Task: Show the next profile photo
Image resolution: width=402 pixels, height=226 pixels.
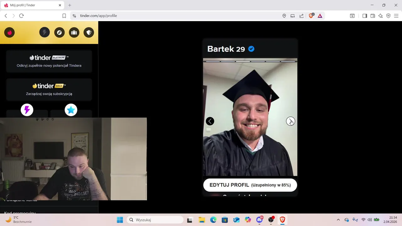Action: click(x=291, y=121)
